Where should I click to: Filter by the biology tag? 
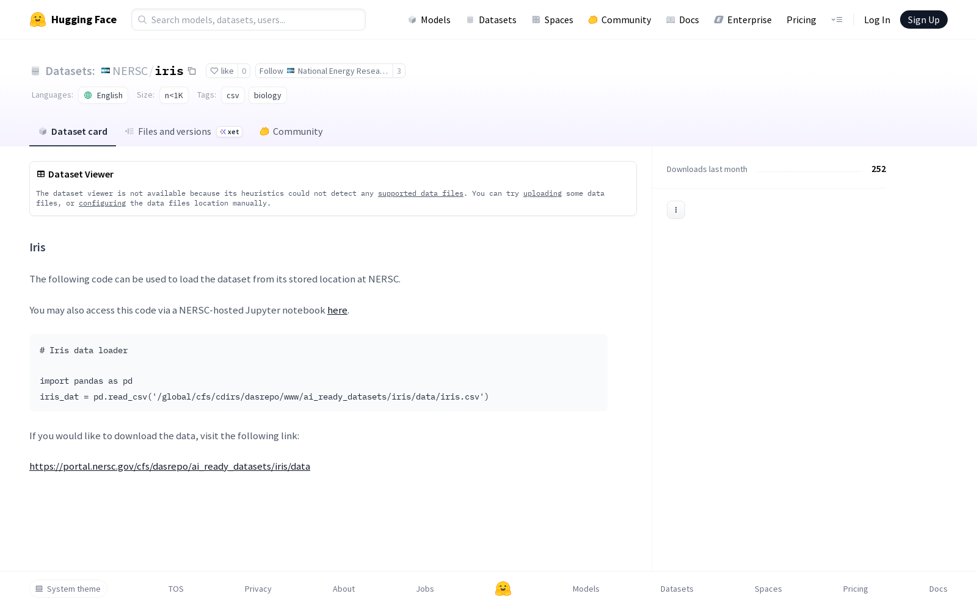(x=267, y=95)
